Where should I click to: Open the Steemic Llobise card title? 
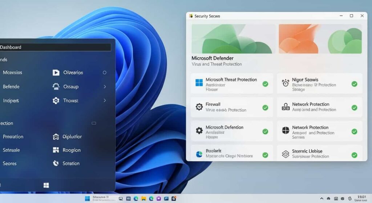[x=307, y=151]
